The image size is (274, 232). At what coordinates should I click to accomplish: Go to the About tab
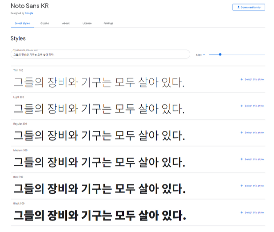[66, 23]
